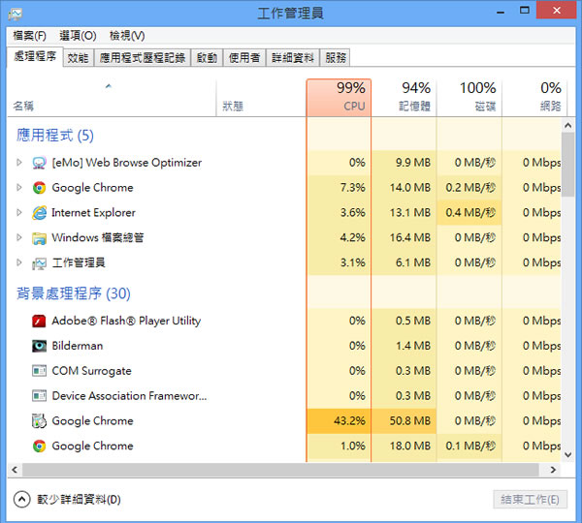Viewport: 582px width, 523px height.
Task: Click the vertical scrollbar up arrow
Action: 567,125
